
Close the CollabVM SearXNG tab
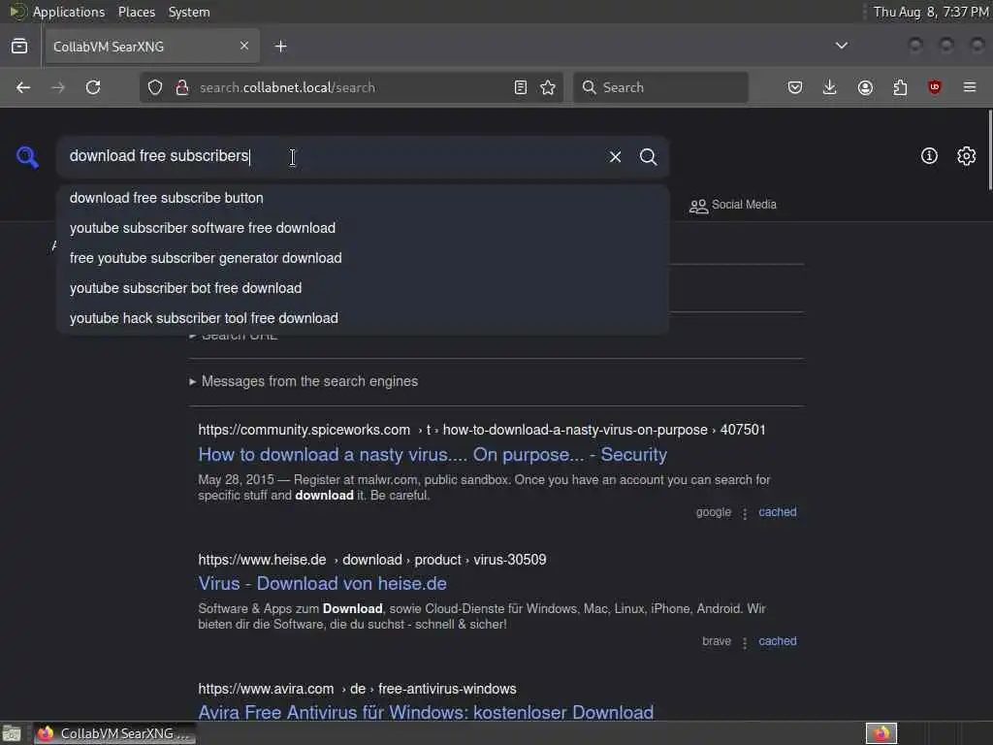click(244, 46)
